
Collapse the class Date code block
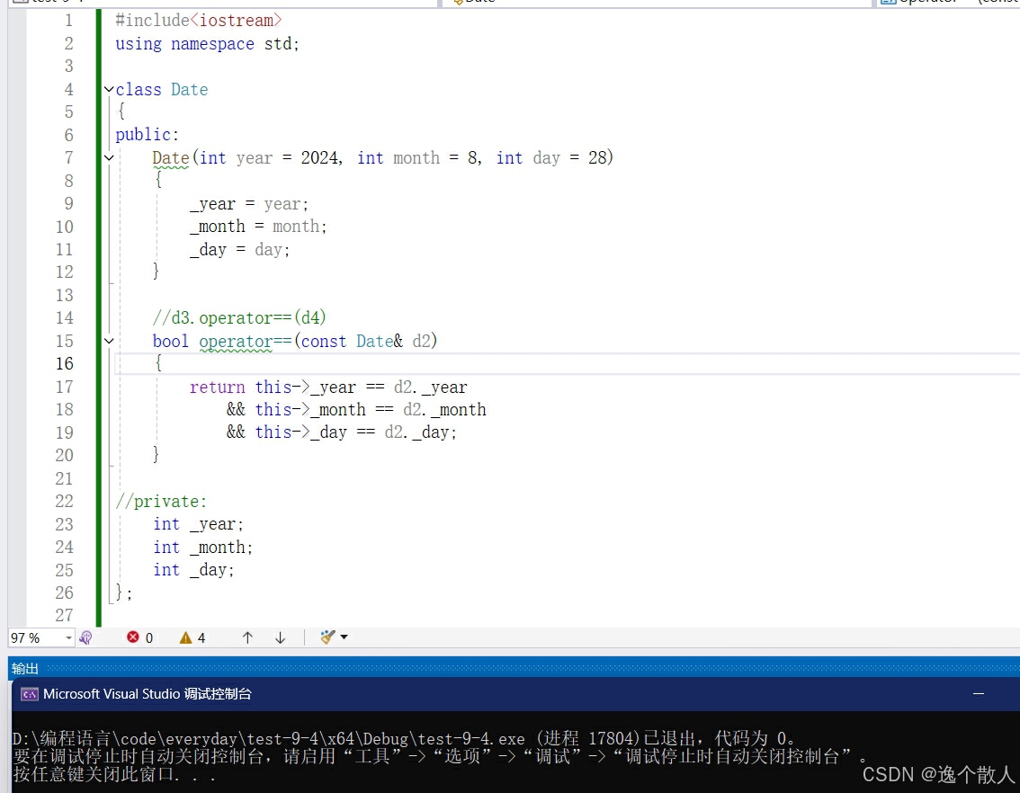(x=110, y=89)
